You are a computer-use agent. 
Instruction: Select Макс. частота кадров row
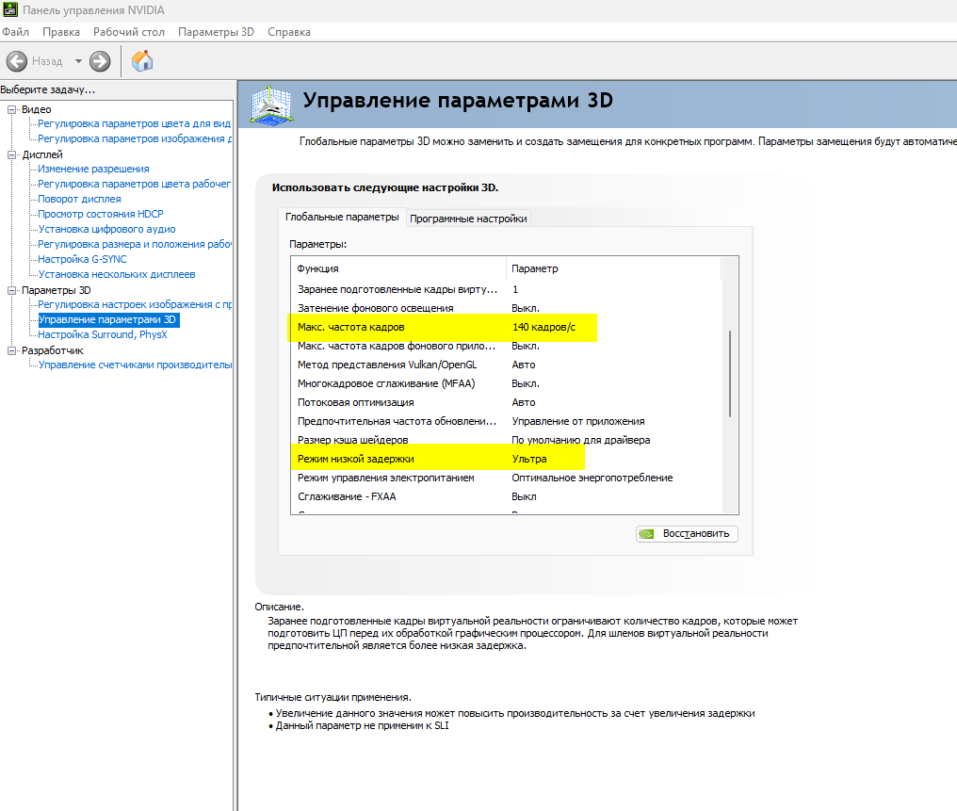pyautogui.click(x=507, y=327)
